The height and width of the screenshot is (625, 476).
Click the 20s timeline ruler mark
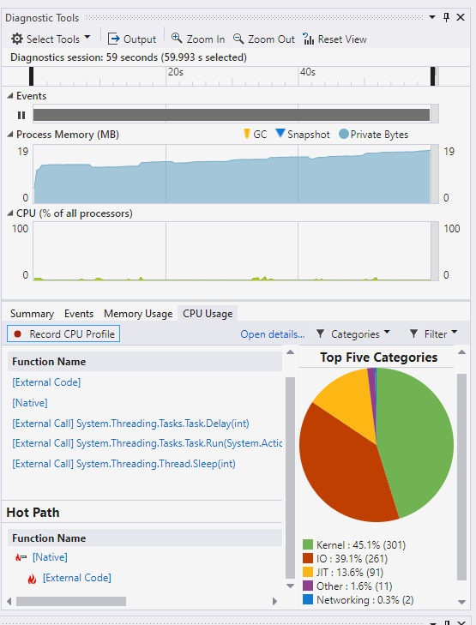point(176,72)
